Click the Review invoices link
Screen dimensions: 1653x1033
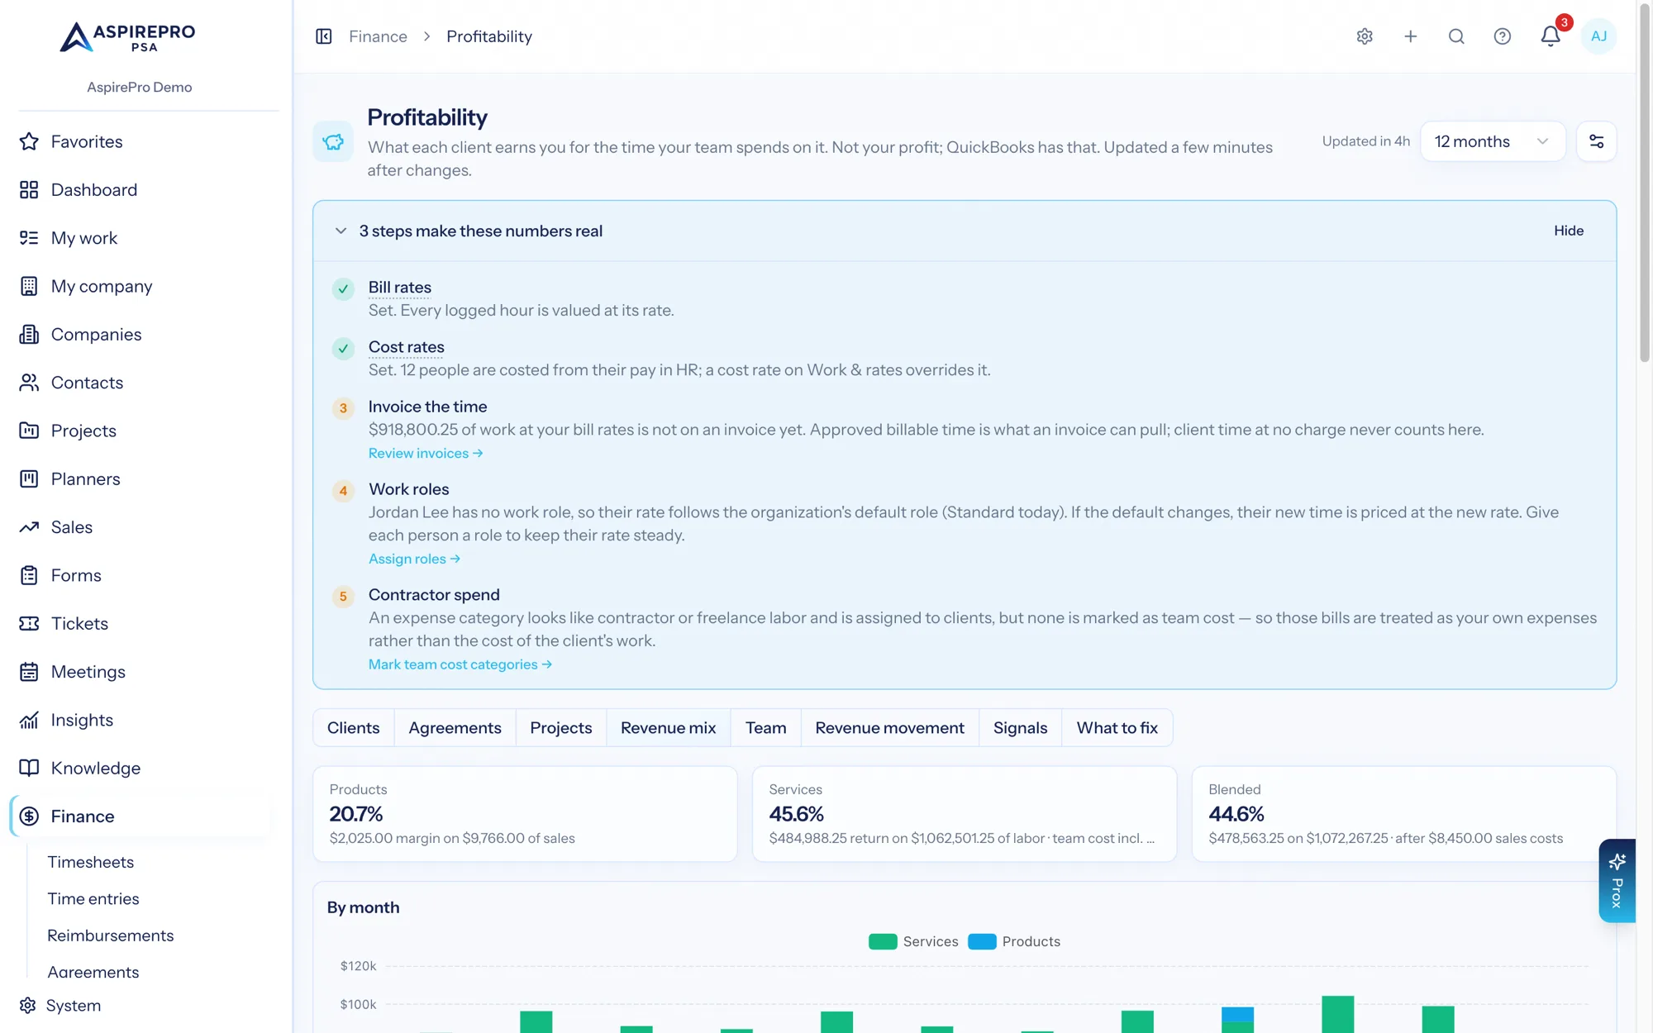[x=426, y=454]
